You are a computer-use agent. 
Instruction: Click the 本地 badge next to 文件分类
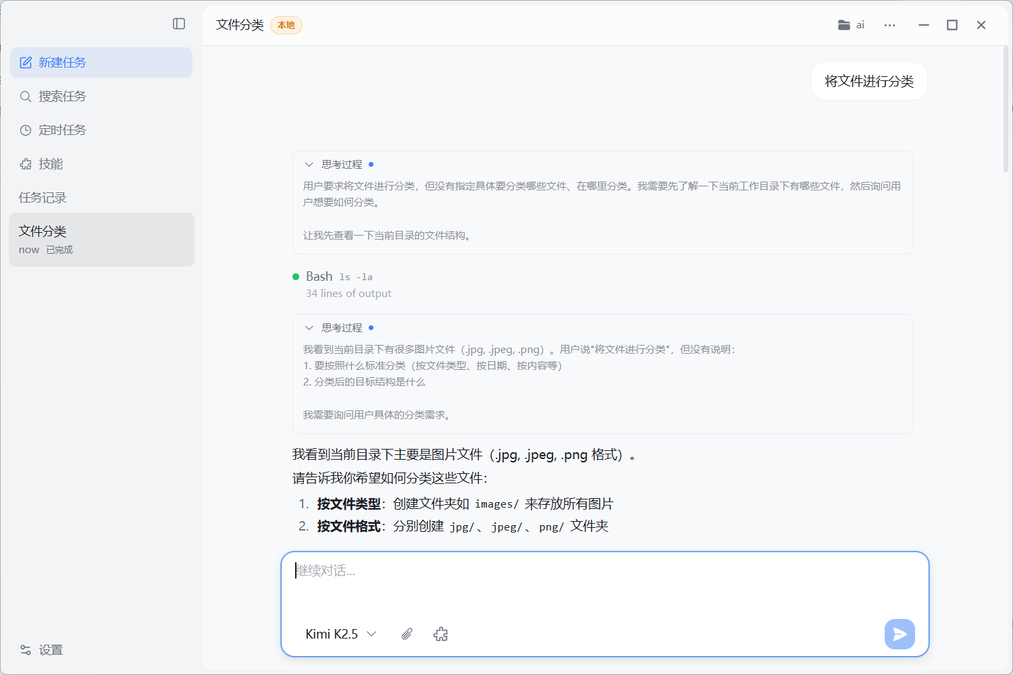pyautogui.click(x=286, y=25)
